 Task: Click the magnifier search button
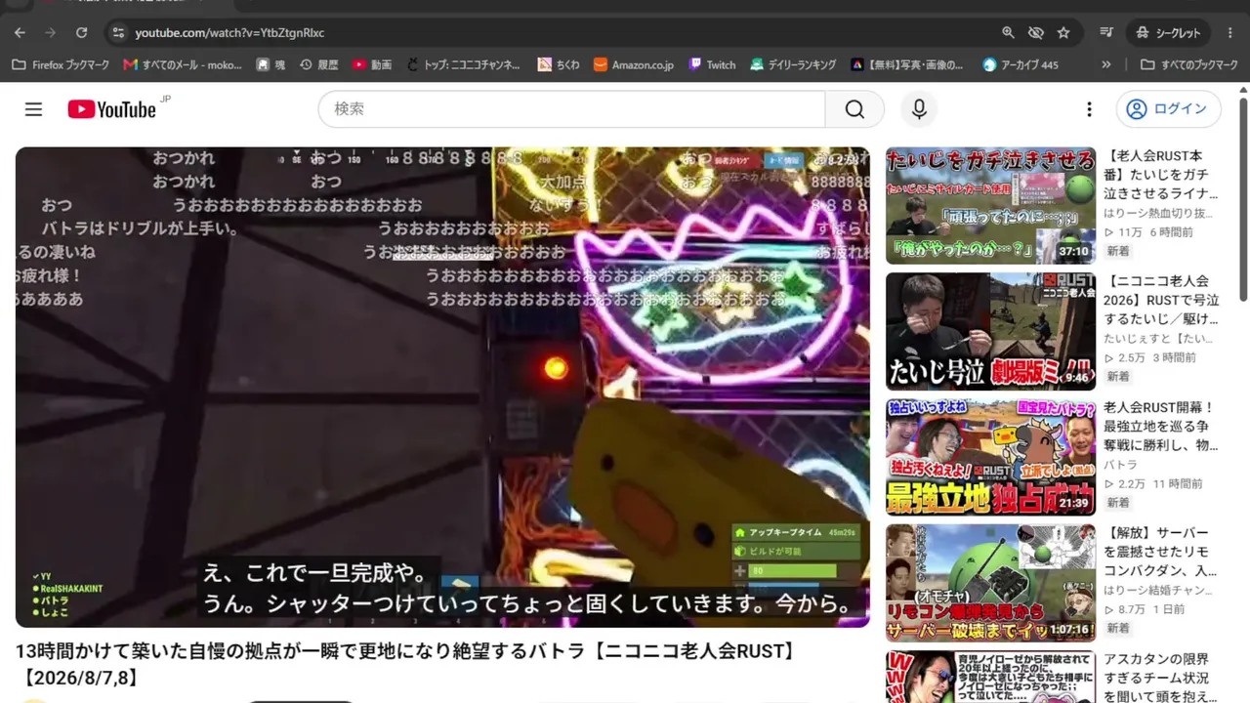pyautogui.click(x=854, y=109)
